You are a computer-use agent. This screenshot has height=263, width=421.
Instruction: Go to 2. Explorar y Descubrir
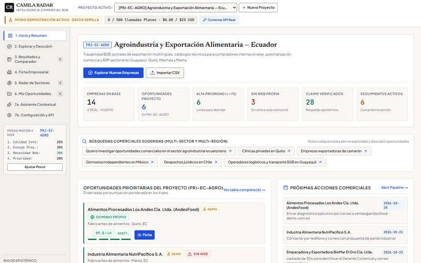pyautogui.click(x=35, y=46)
